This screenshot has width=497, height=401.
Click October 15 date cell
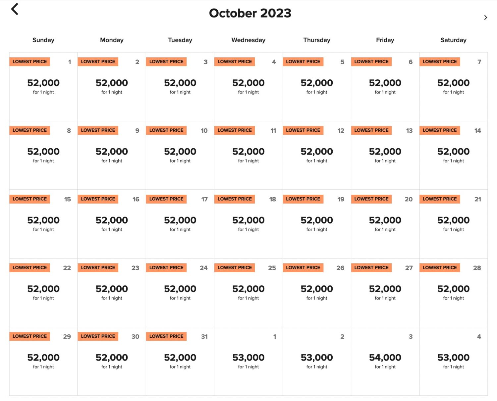click(x=43, y=224)
